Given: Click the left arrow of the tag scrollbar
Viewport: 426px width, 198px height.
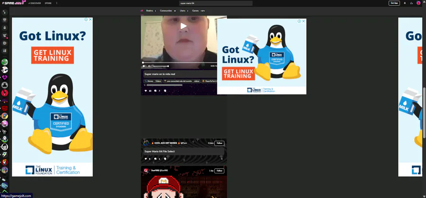Looking at the screenshot, I should pos(144,85).
